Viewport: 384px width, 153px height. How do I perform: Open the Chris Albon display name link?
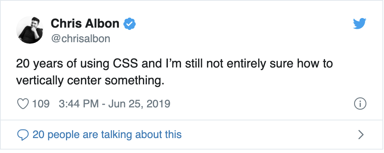pos(85,23)
